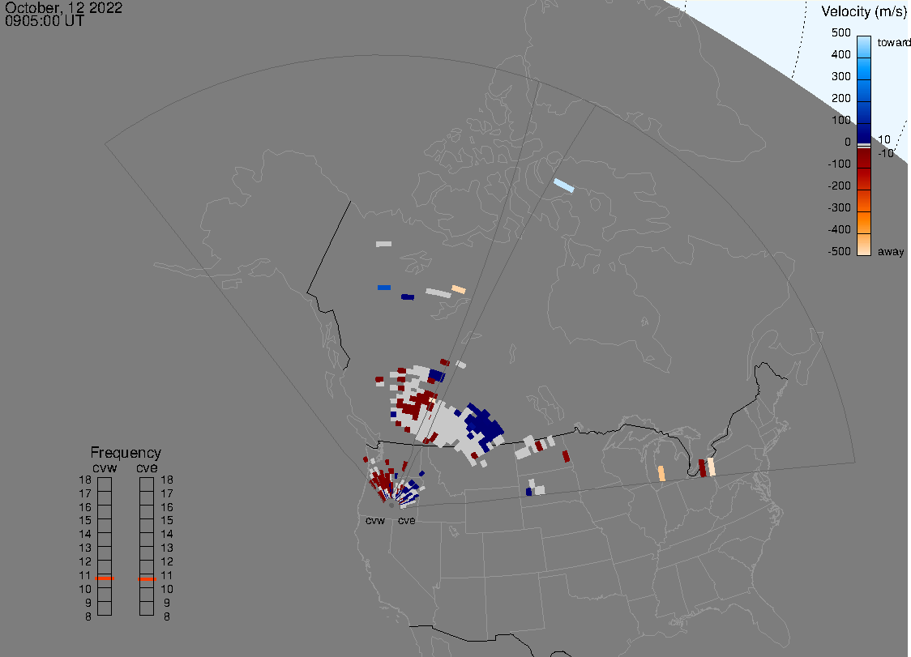Pick the palest blue 400–500 color segment

(x=864, y=47)
